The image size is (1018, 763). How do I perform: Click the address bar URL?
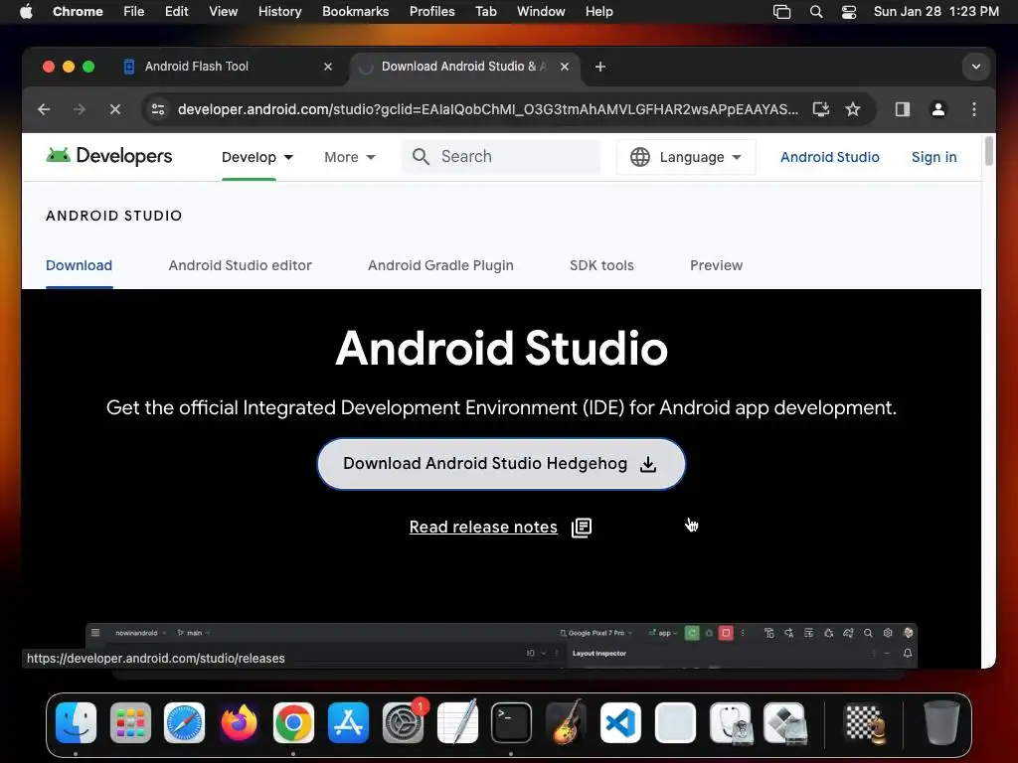click(x=487, y=109)
